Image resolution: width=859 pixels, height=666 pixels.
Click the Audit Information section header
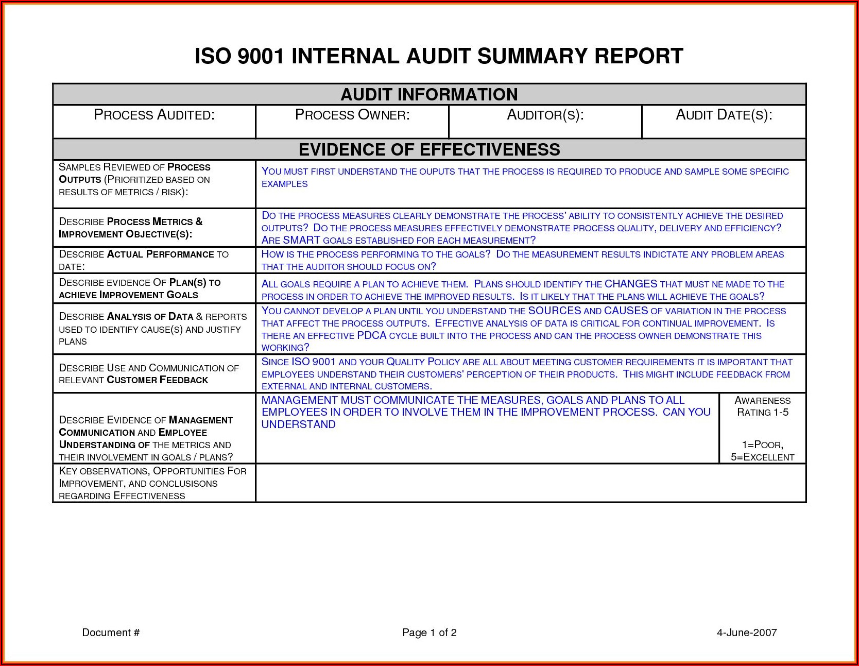click(x=429, y=95)
